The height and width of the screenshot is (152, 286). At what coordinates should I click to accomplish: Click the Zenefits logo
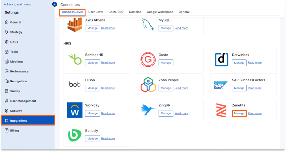(x=221, y=110)
